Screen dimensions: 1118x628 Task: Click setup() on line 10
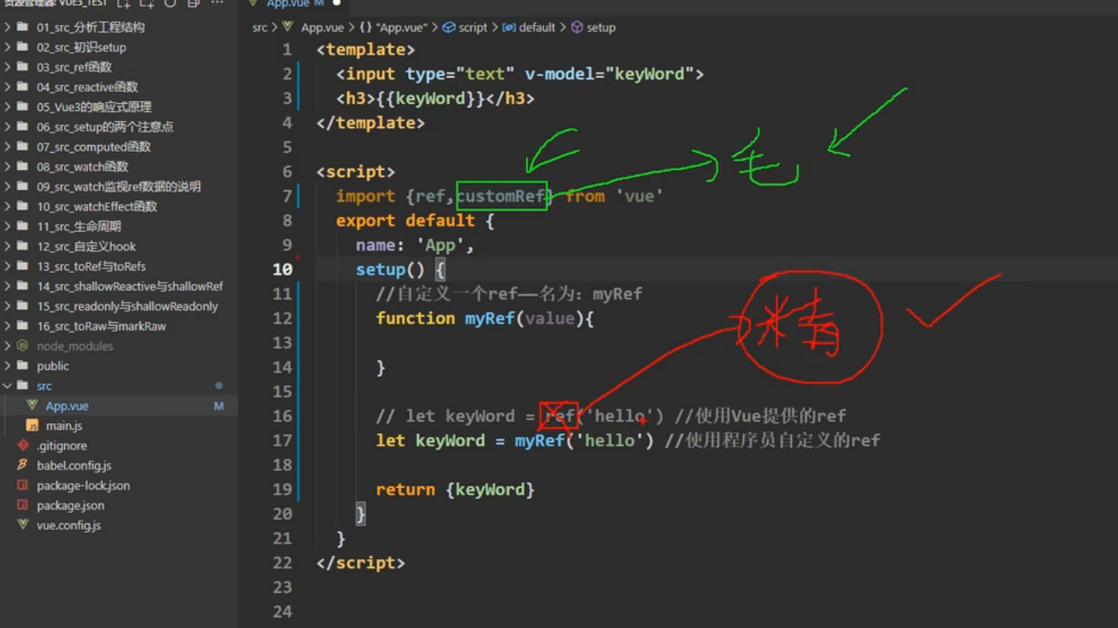(390, 270)
